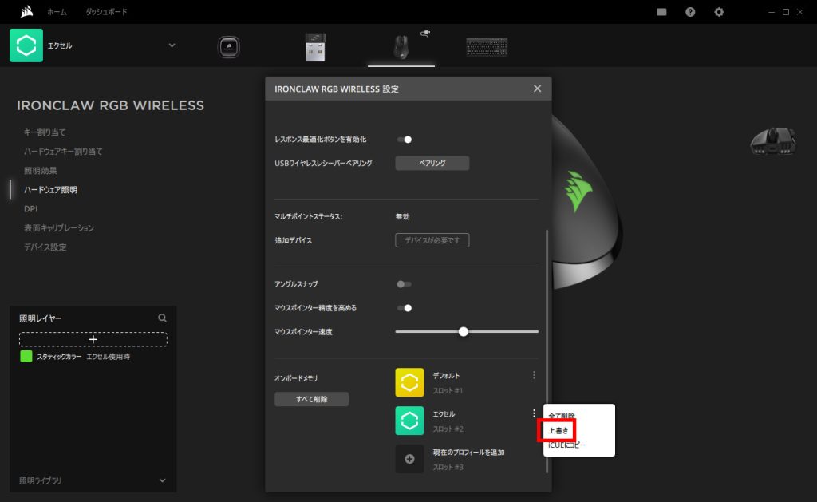817x502 pixels.
Task: Open the ホーム menu
Action: coord(57,12)
